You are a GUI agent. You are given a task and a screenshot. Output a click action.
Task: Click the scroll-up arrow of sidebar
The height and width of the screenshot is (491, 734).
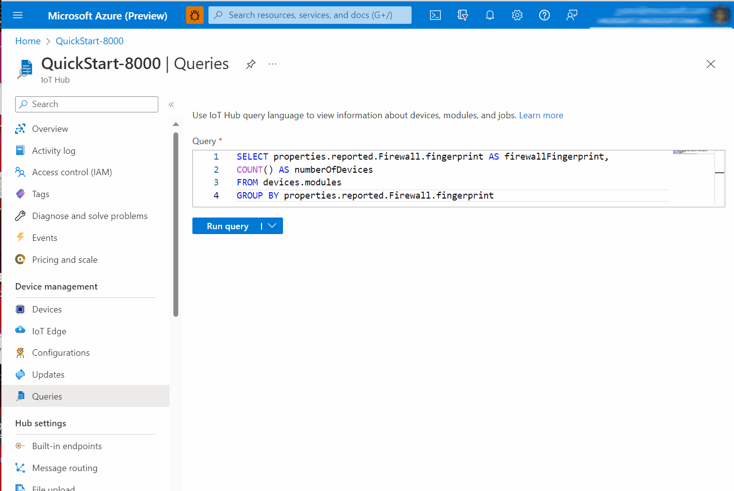176,124
